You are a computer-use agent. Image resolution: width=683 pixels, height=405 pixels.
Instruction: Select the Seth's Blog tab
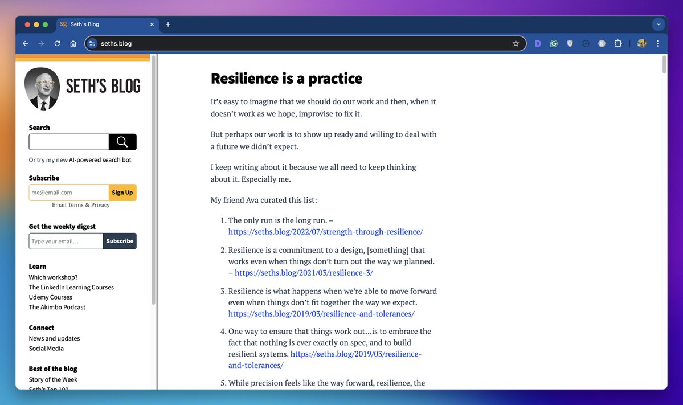pos(107,24)
